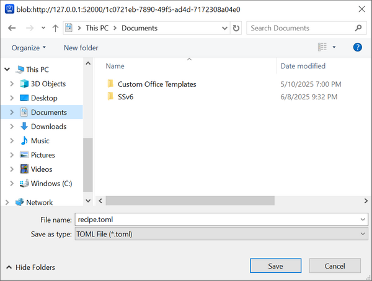Click file list scroll left arrow

[x=100, y=201]
